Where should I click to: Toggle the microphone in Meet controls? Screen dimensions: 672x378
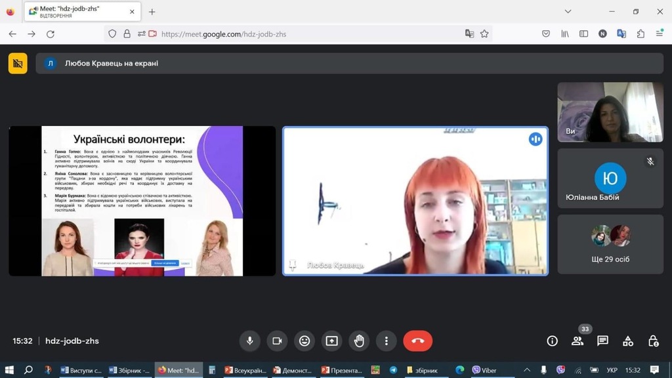click(x=249, y=341)
